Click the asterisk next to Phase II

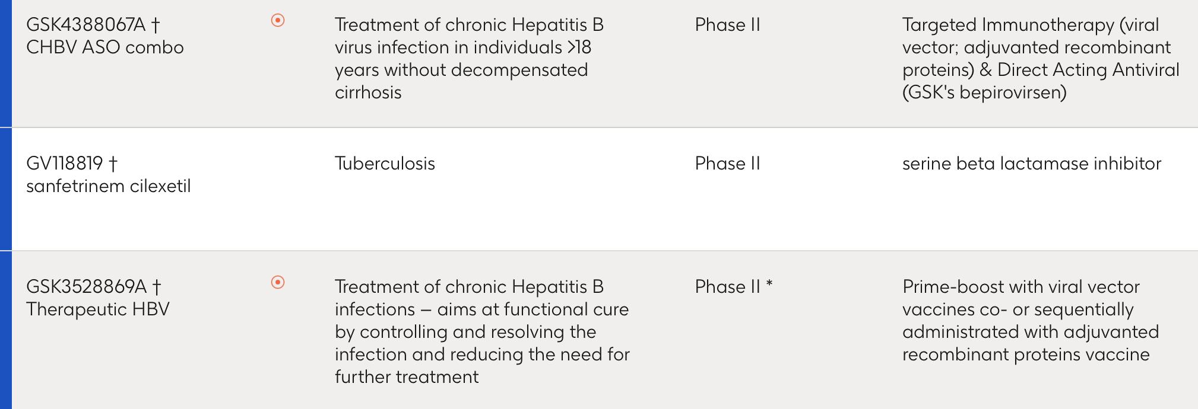click(769, 285)
